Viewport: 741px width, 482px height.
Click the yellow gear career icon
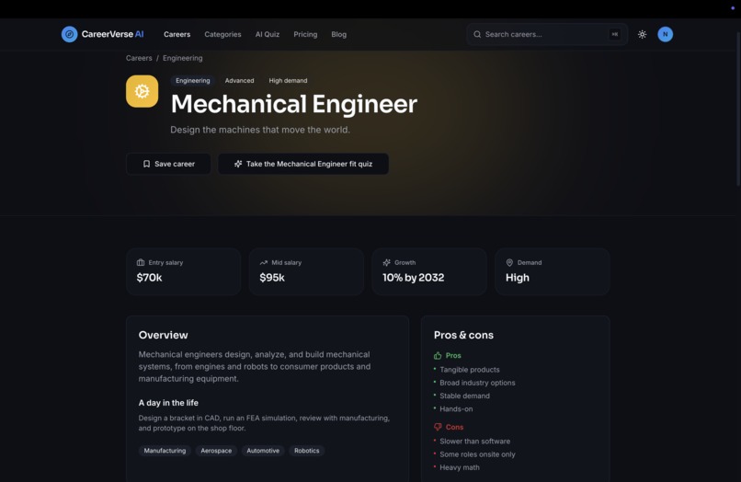point(142,91)
